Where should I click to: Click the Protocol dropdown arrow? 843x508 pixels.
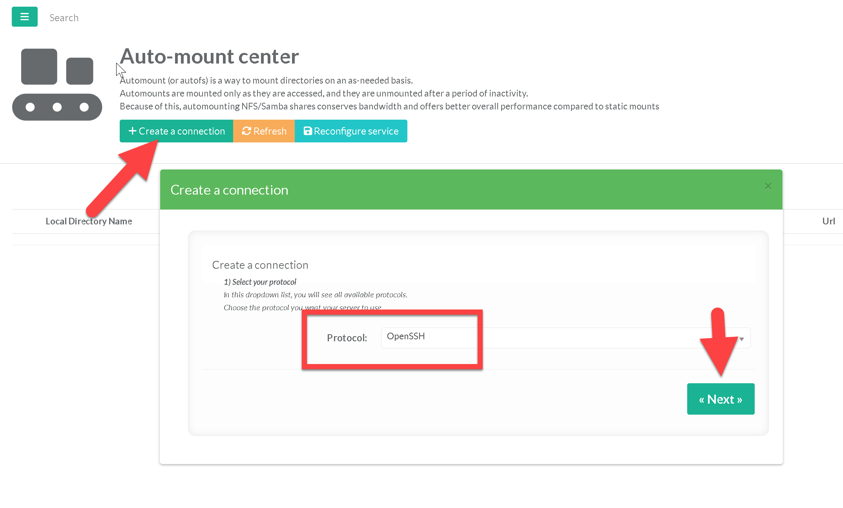741,339
